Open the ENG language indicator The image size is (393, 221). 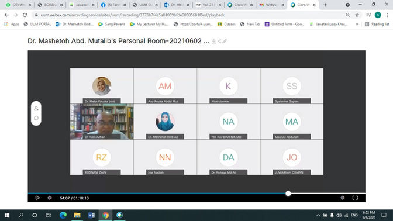pos(354,215)
